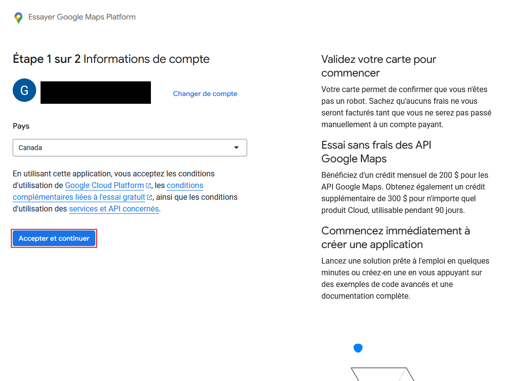
Task: Open services et API concernés link
Action: coord(114,209)
